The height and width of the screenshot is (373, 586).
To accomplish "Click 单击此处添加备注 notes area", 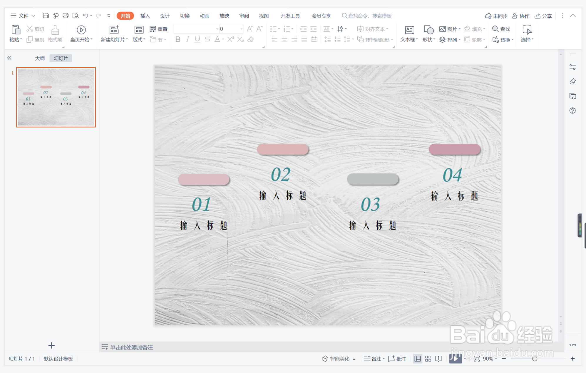I will click(x=131, y=347).
